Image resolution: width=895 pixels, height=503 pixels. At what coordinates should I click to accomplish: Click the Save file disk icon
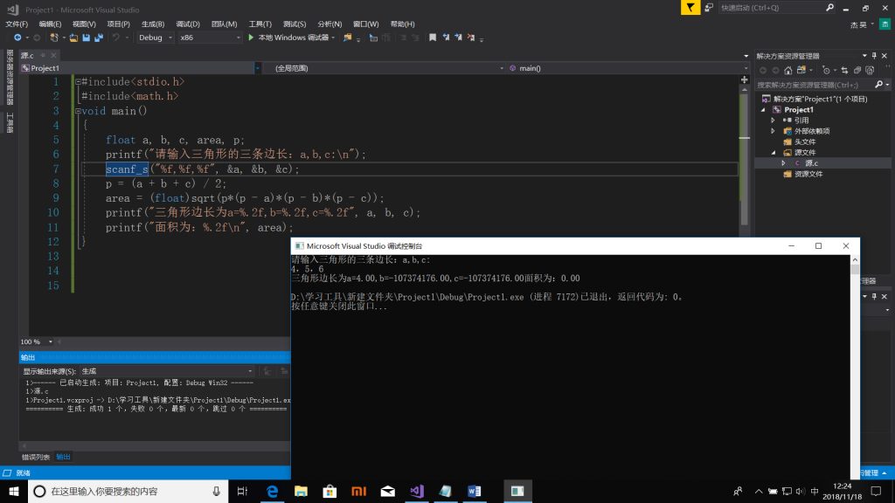87,38
